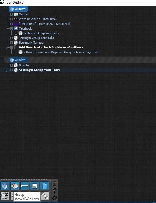The width and height of the screenshot is (156, 203).
Task: Click the globe icon beside New Tab
Action: 16,65
